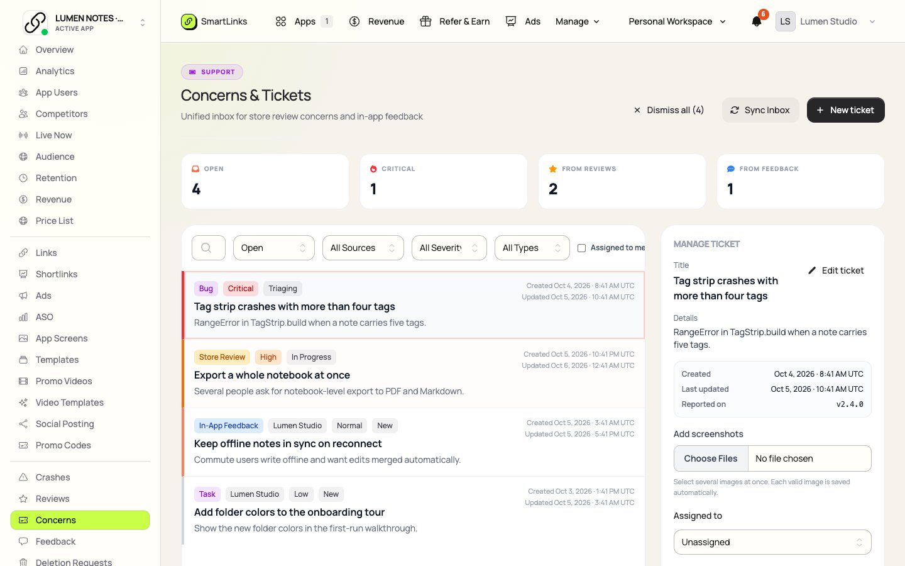Viewport: 905px width, 566px height.
Task: Open ticket 'Keep offline notes in sync on reconnect'
Action: 414,443
